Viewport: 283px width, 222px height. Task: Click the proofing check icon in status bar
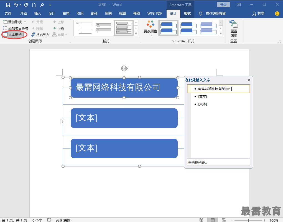pos(49,220)
